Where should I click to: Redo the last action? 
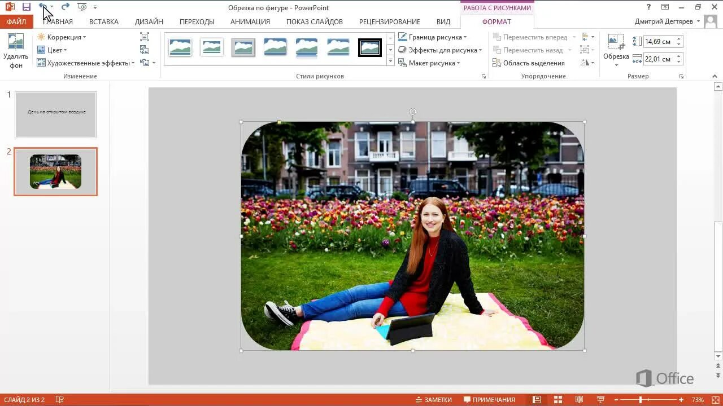click(x=65, y=7)
